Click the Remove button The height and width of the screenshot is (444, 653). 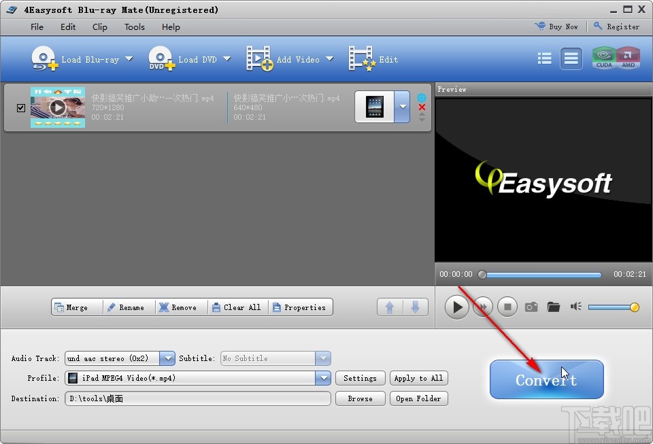(182, 307)
